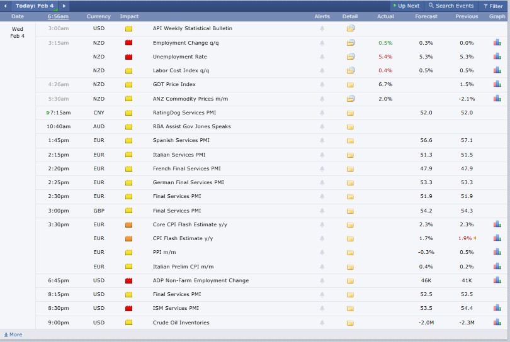
Task: Expand details folder for API Weekly Statistical Bulletin
Action: point(350,29)
